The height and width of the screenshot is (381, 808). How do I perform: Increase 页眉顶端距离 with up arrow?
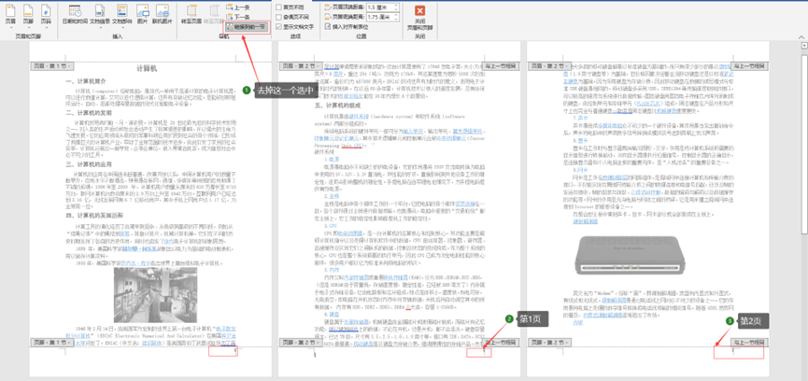[x=395, y=6]
